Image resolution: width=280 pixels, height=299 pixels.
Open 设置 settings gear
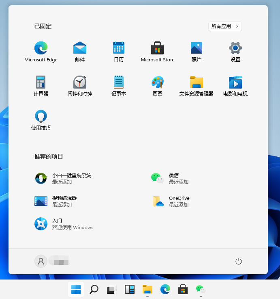tap(235, 52)
